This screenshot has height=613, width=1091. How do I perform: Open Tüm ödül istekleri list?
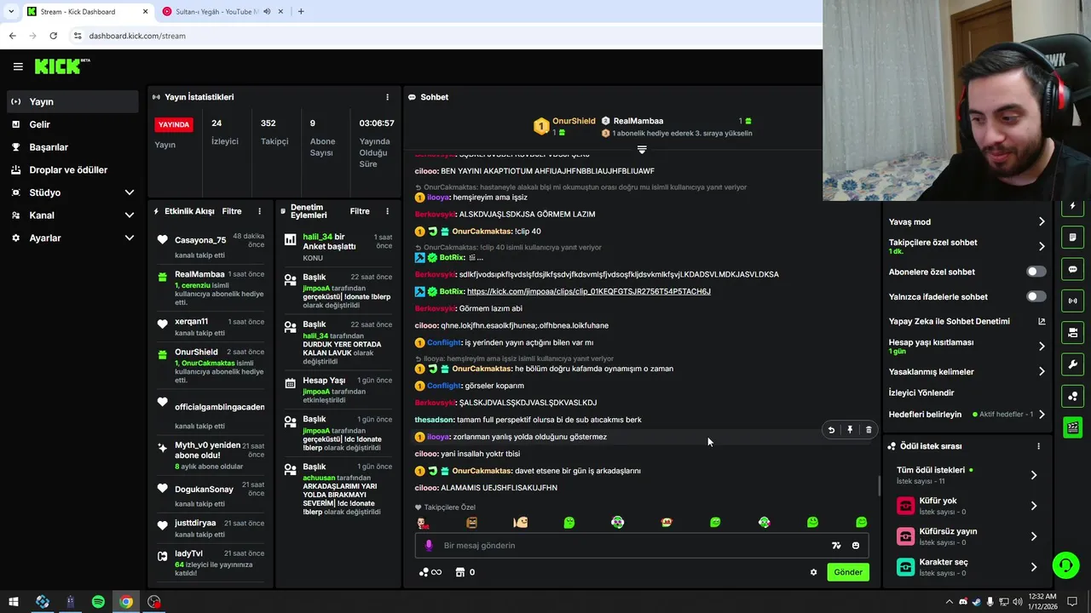coord(967,475)
